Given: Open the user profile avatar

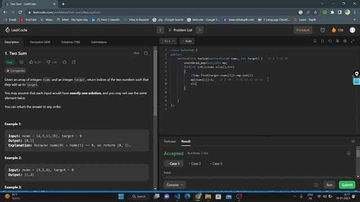Looking at the screenshot, I should pos(353,30).
